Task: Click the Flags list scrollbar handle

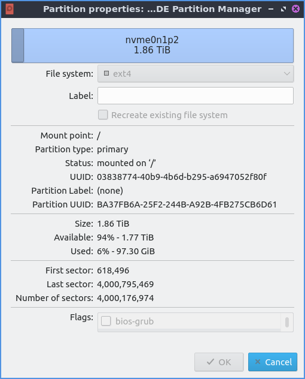Action: coord(287,322)
